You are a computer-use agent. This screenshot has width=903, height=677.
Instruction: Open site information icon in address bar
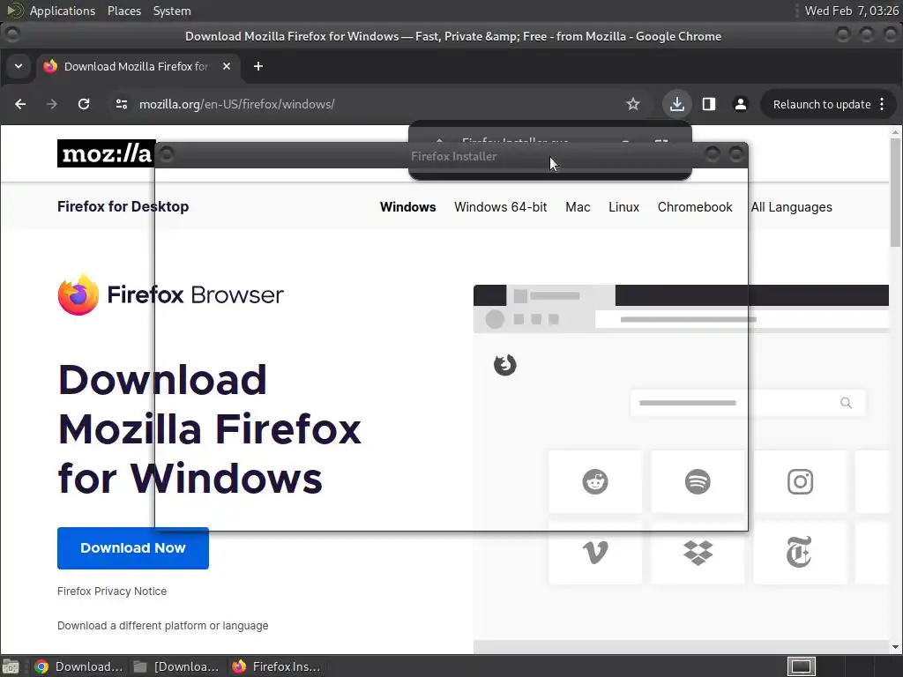(122, 104)
